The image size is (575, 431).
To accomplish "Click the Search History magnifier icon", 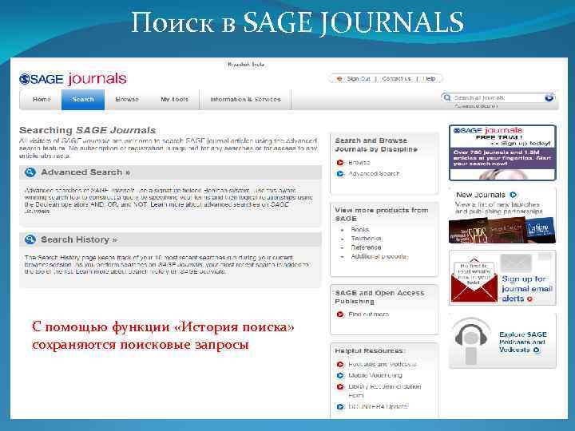I will point(30,239).
